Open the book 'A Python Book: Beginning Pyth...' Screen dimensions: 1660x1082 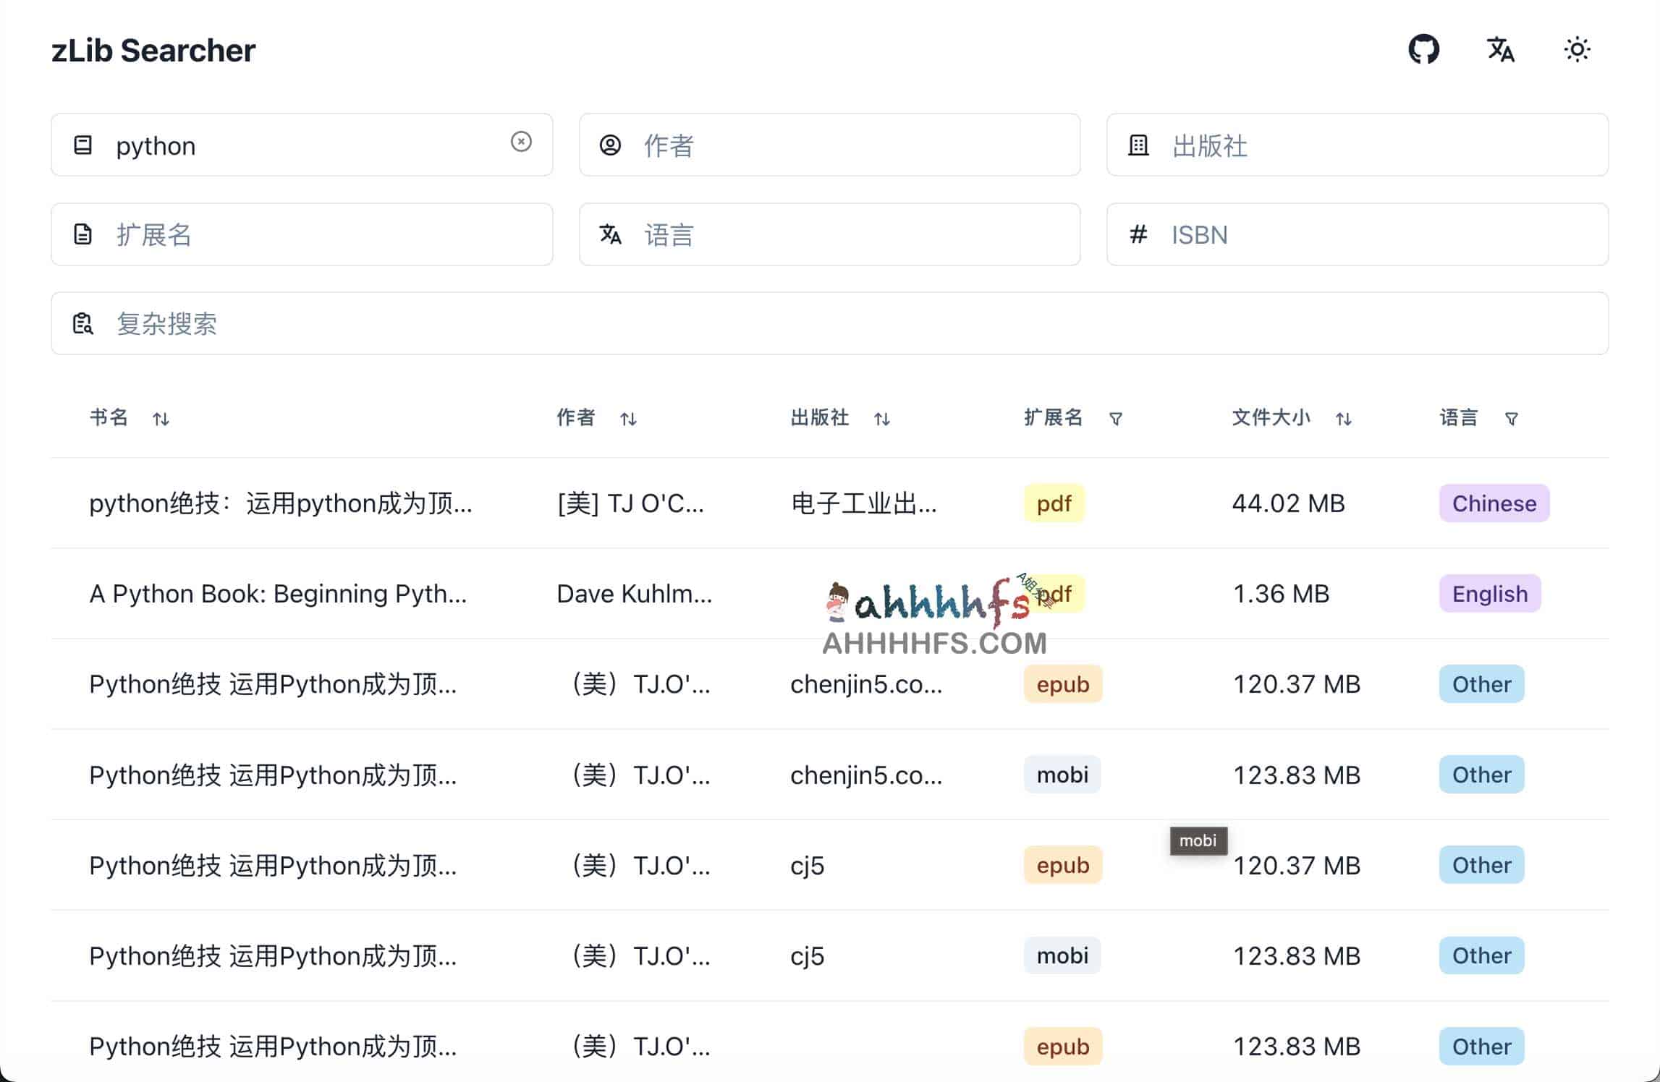tap(279, 593)
